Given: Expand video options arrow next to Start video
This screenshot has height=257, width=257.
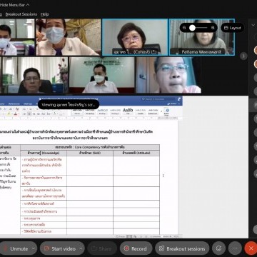Looking at the screenshot, I should tap(81, 248).
